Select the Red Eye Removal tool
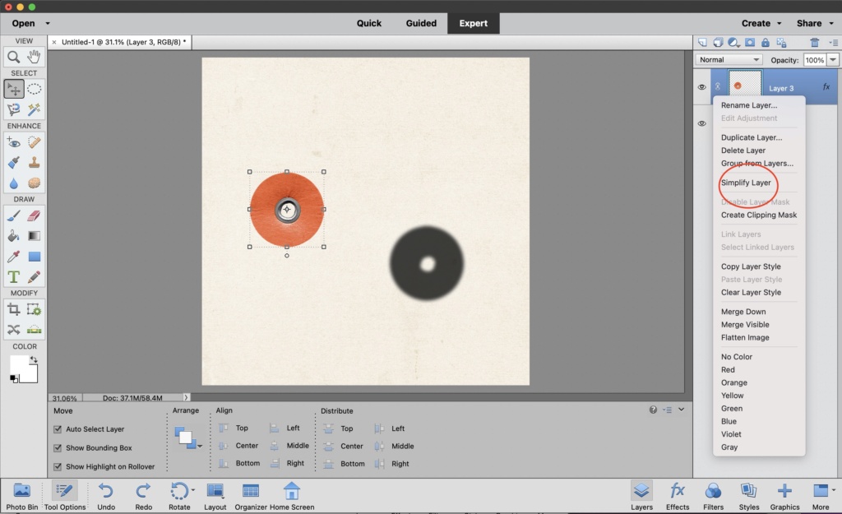Screen dimensions: 842x514 (13, 142)
